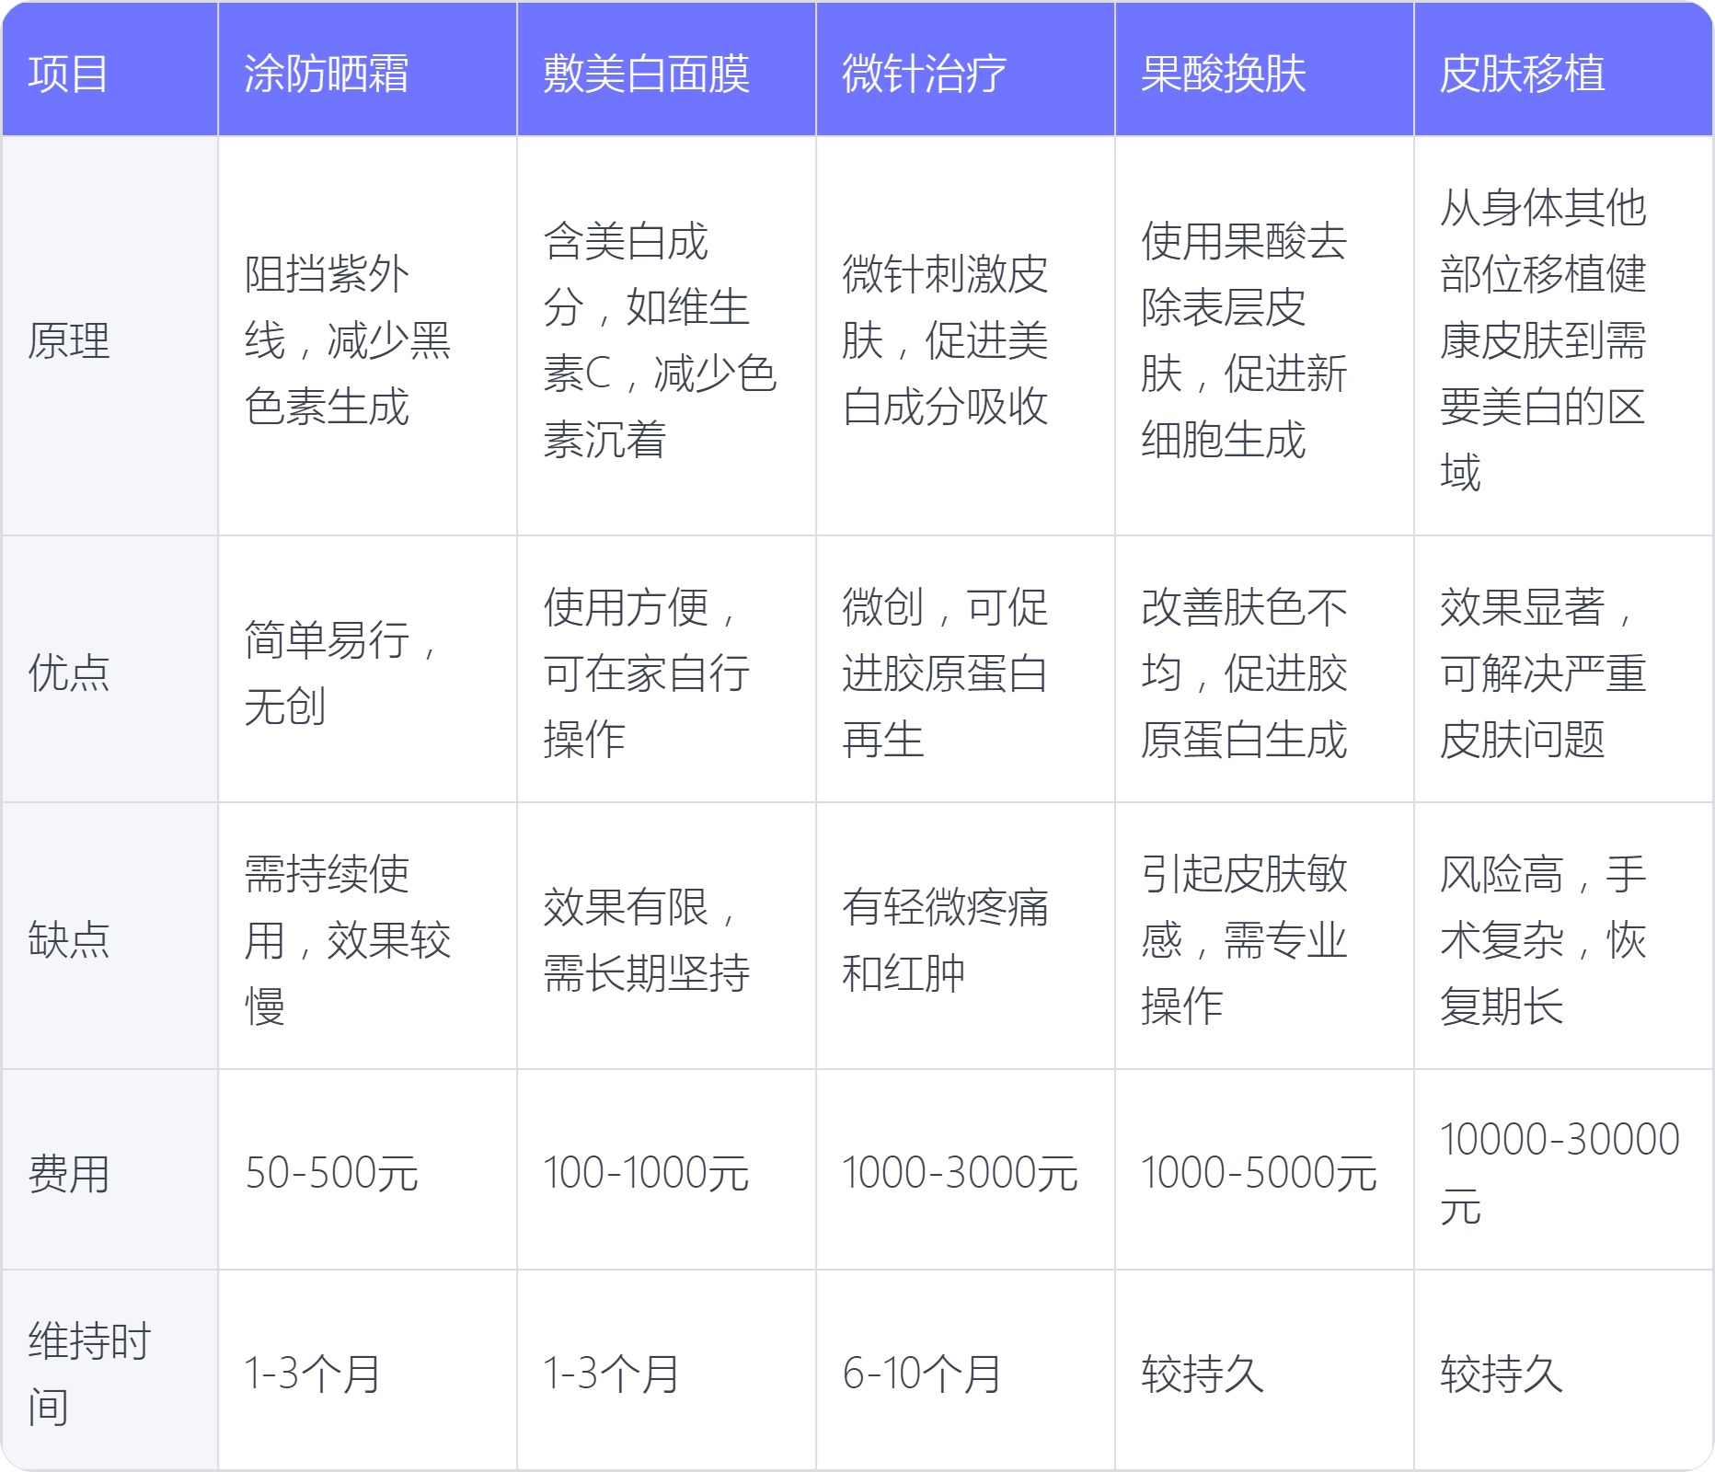
Task: Click the 1000-3000元 cost cell
Action: [x=960, y=1174]
